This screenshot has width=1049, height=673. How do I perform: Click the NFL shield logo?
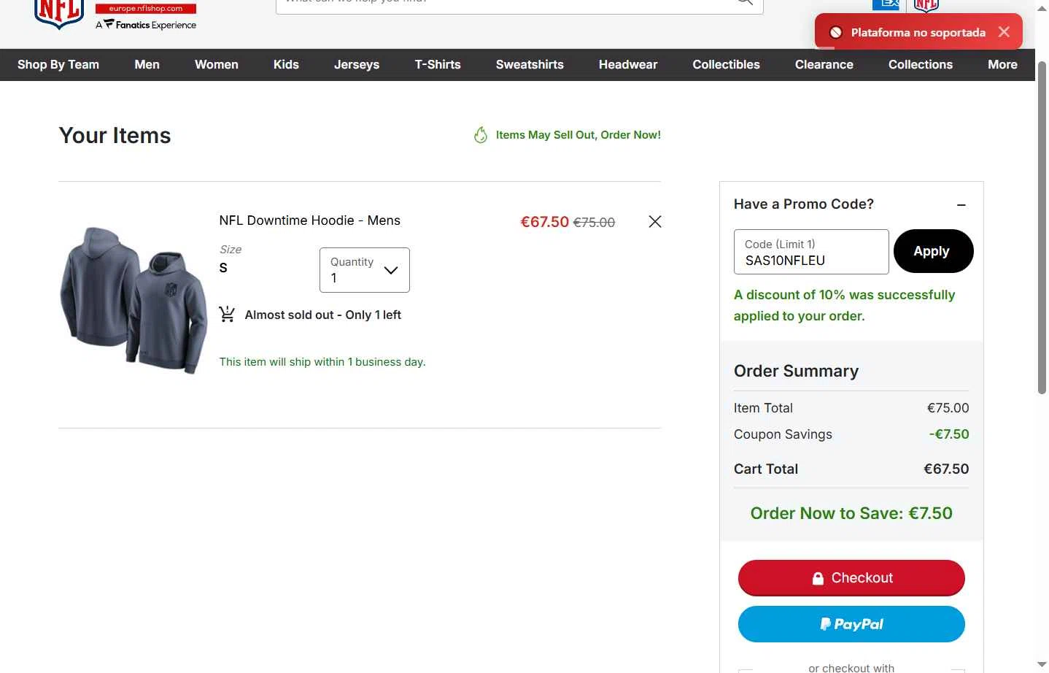tap(59, 14)
